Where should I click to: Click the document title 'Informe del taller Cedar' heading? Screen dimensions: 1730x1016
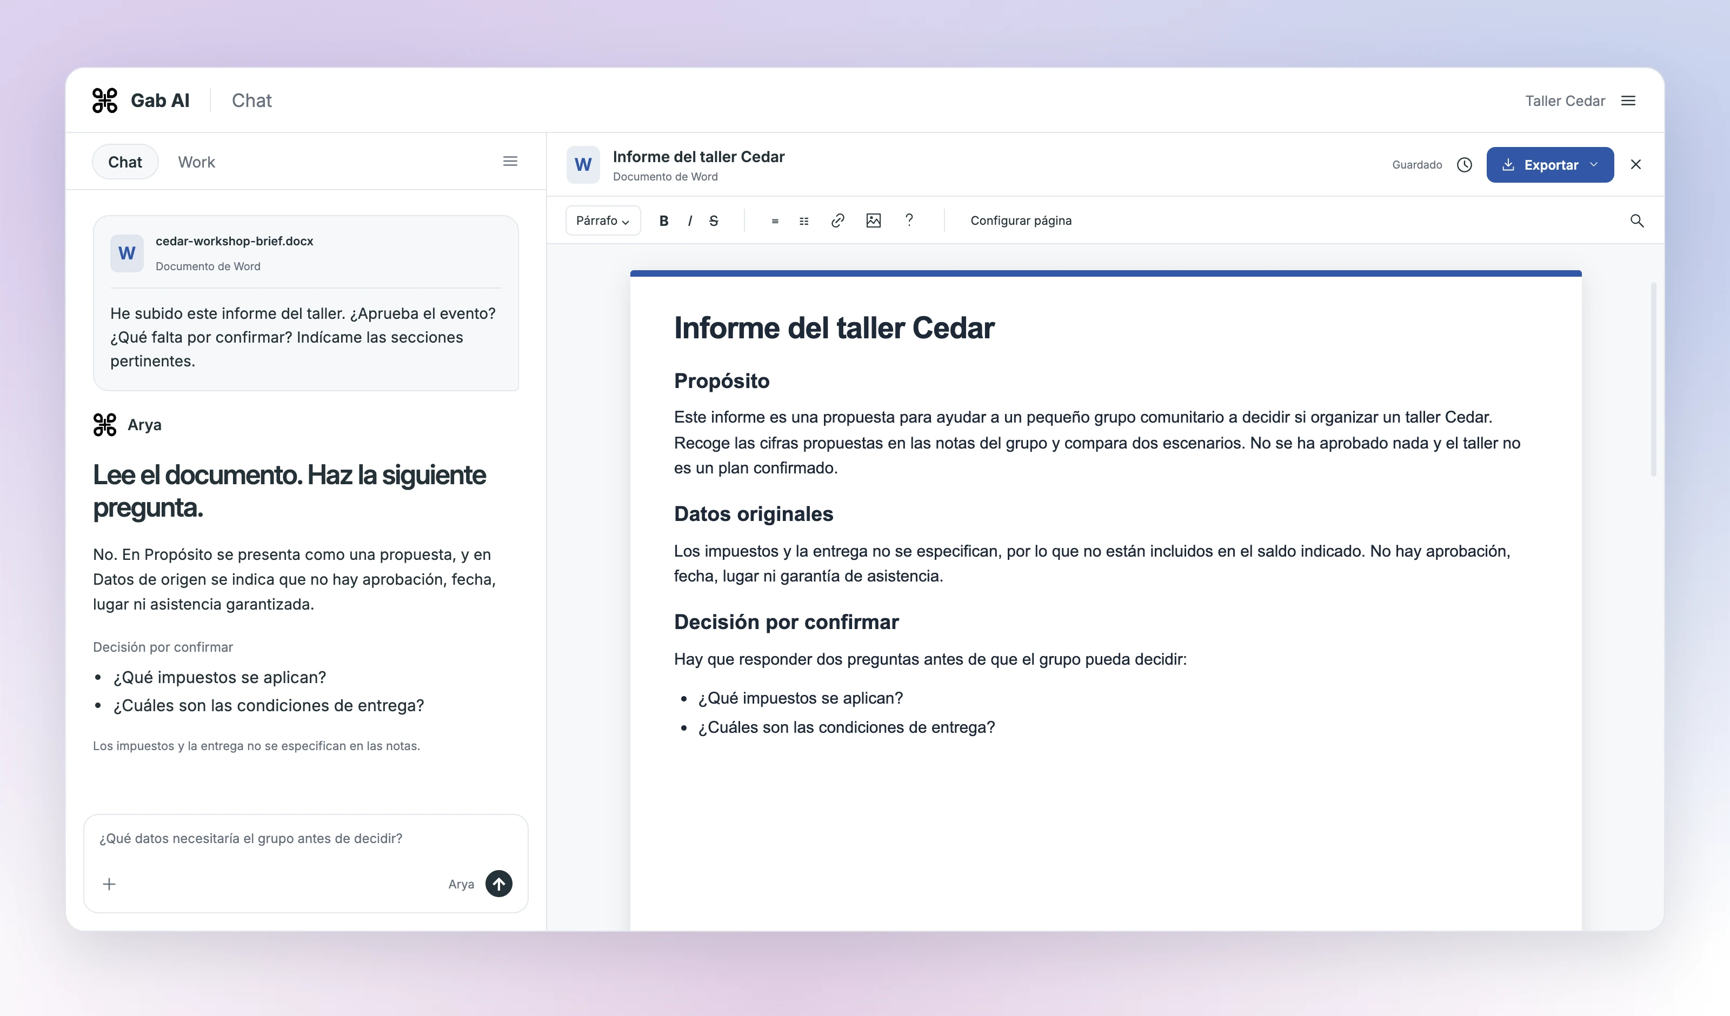[834, 328]
